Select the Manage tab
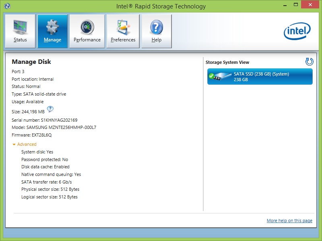Viewport: 322px width, 241px height. point(52,31)
